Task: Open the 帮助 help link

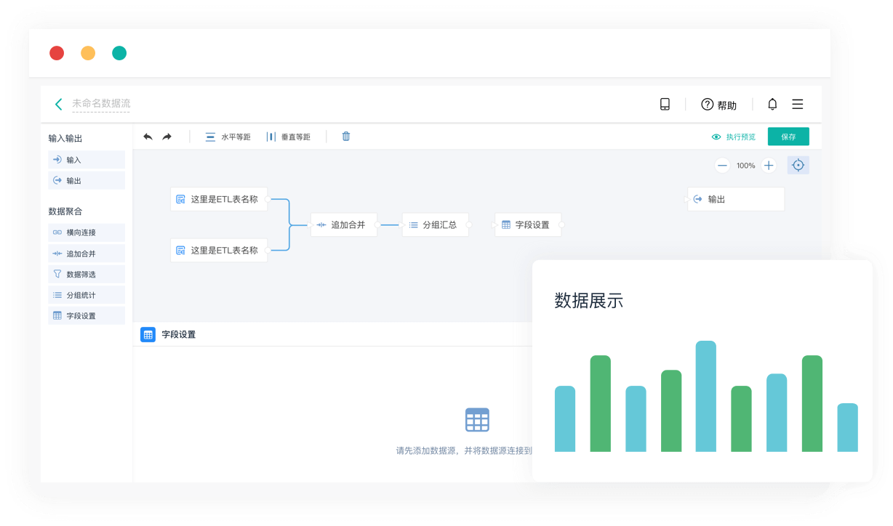Action: point(718,105)
